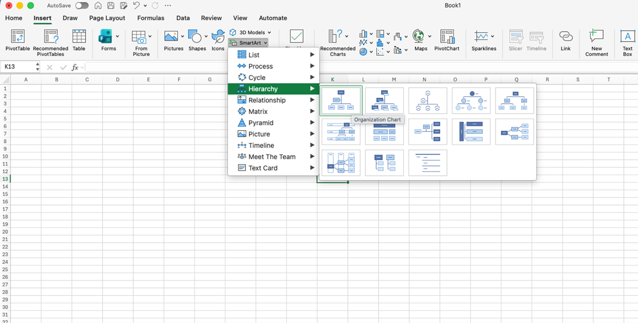Open Pyramid SmartArt category
Image resolution: width=638 pixels, height=323 pixels.
(x=273, y=123)
